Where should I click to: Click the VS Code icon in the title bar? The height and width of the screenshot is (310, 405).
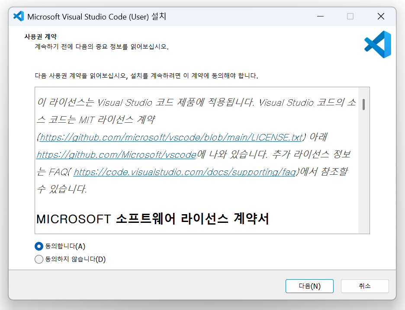(18, 16)
